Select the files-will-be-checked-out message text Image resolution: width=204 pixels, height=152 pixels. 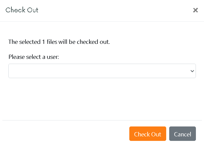pos(59,42)
